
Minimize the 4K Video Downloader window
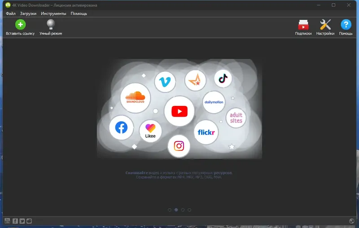[319, 5]
